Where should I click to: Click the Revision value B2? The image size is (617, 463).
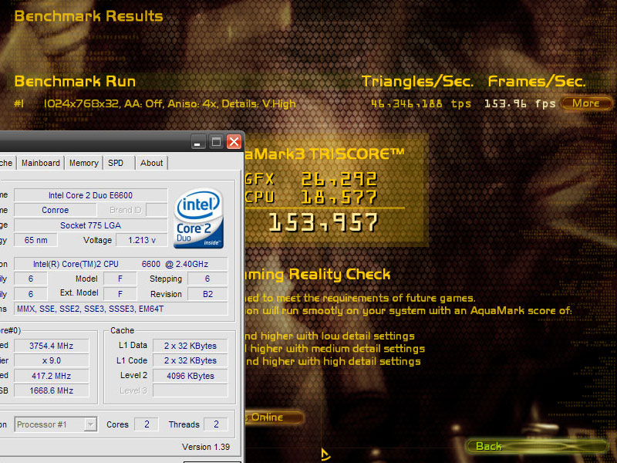[x=207, y=294]
